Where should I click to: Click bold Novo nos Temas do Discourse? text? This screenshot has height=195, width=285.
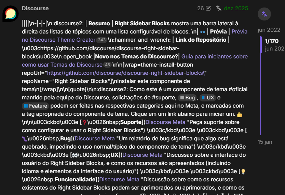[136, 56]
